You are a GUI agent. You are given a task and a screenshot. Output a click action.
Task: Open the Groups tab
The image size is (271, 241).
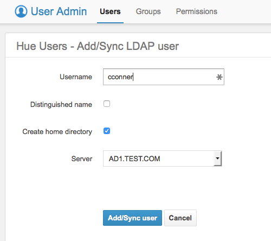coord(149,11)
